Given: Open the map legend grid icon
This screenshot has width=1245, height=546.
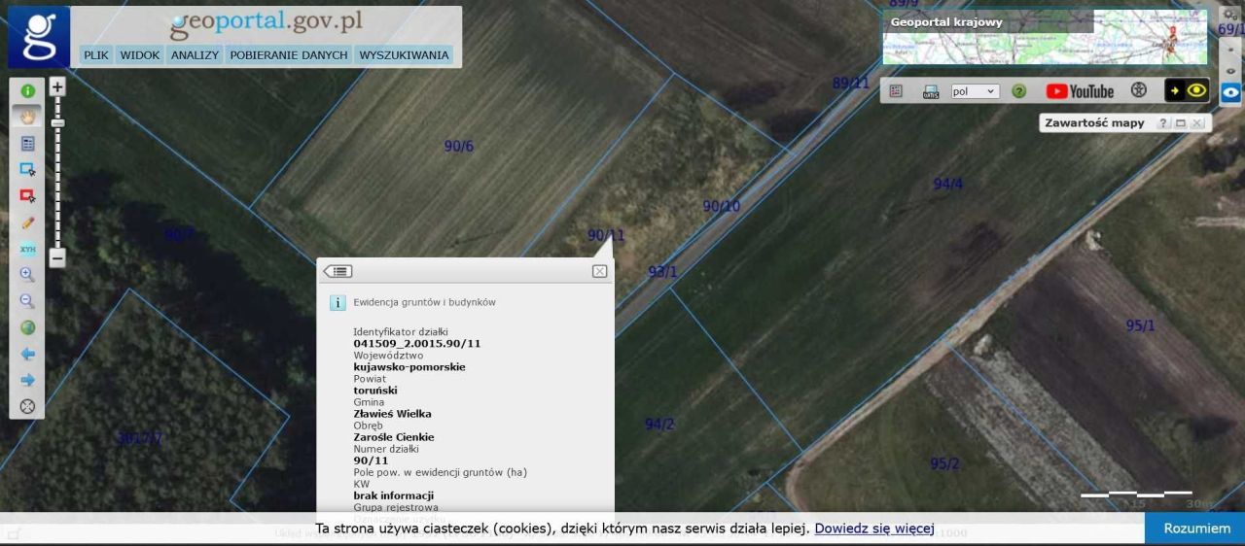Looking at the screenshot, I should tap(896, 90).
